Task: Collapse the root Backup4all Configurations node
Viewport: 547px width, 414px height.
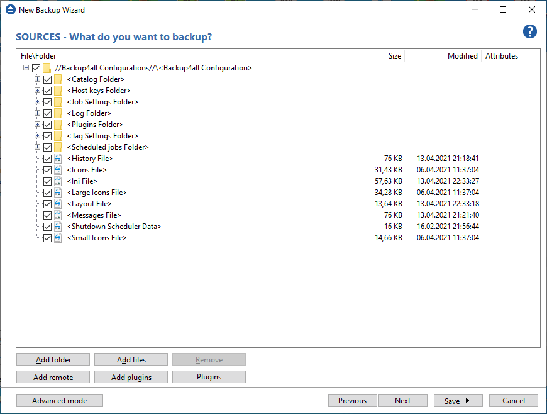Action: pyautogui.click(x=26, y=68)
